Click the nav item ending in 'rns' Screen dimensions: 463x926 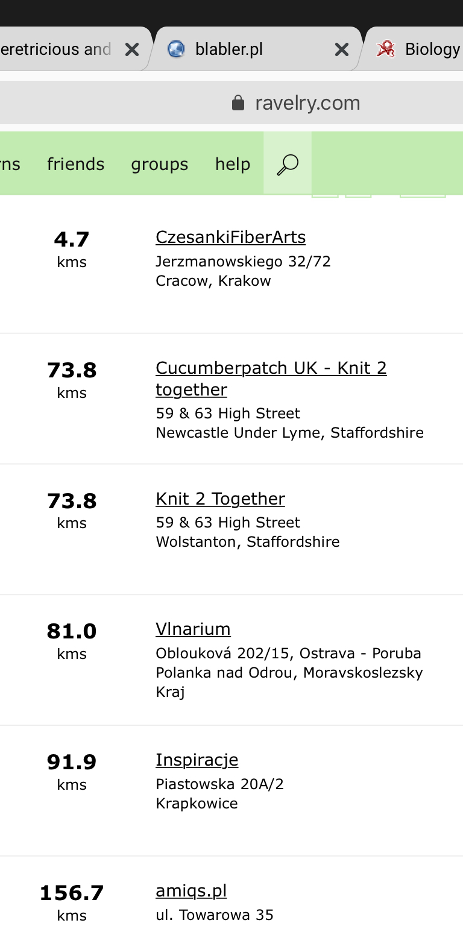pyautogui.click(x=10, y=164)
